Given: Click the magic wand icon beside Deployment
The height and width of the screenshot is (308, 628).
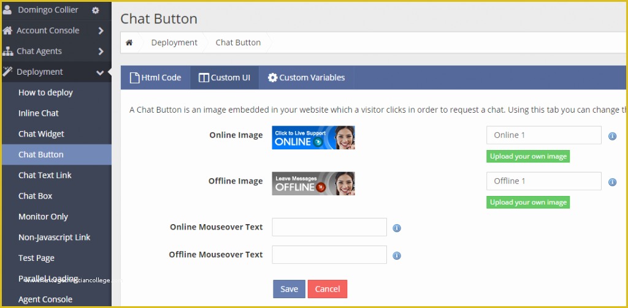Looking at the screenshot, I should click(x=7, y=72).
